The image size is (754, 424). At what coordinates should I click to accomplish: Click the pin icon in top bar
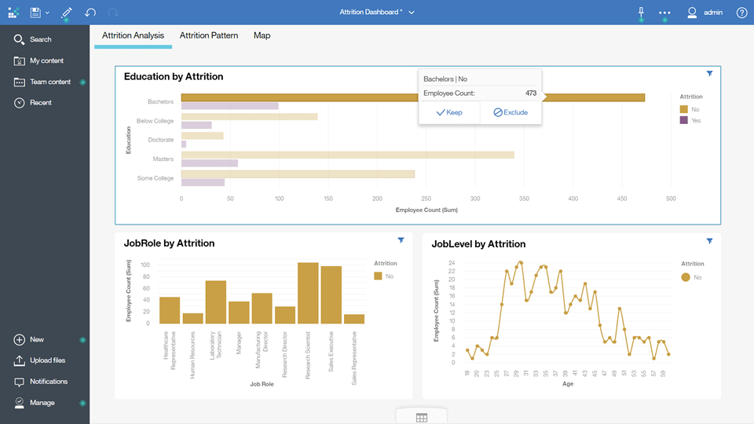641,13
